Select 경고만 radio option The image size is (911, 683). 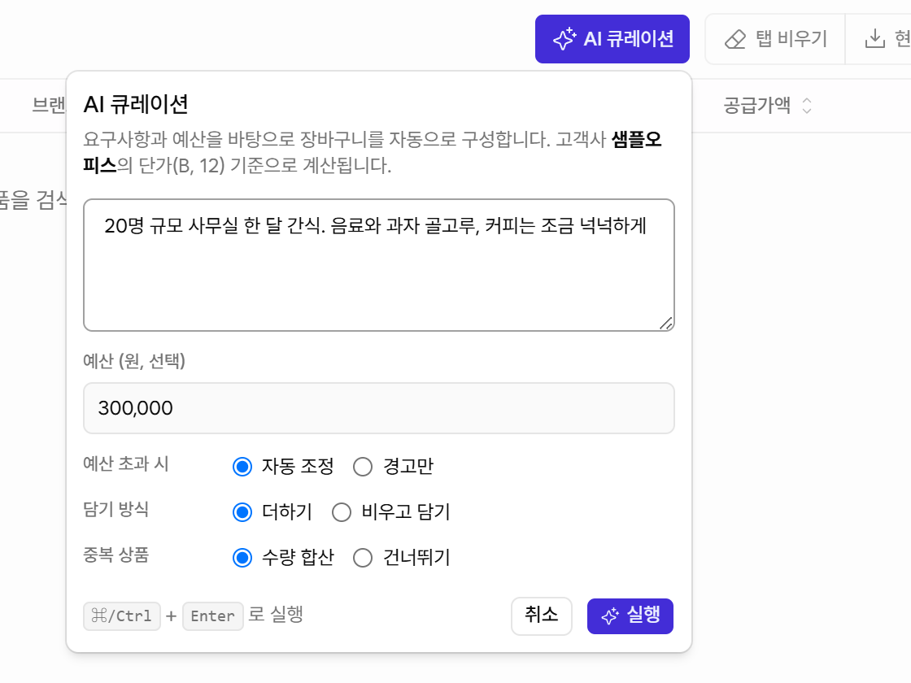363,467
